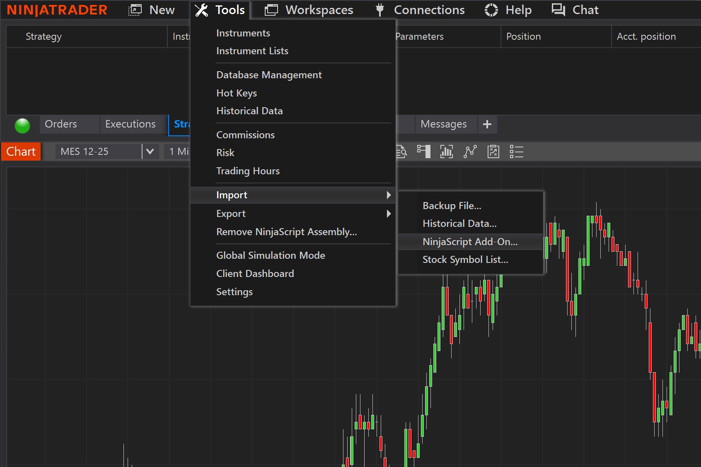Open the Data Box icon in chart toolbar
The height and width of the screenshot is (467, 701).
pyautogui.click(x=401, y=152)
